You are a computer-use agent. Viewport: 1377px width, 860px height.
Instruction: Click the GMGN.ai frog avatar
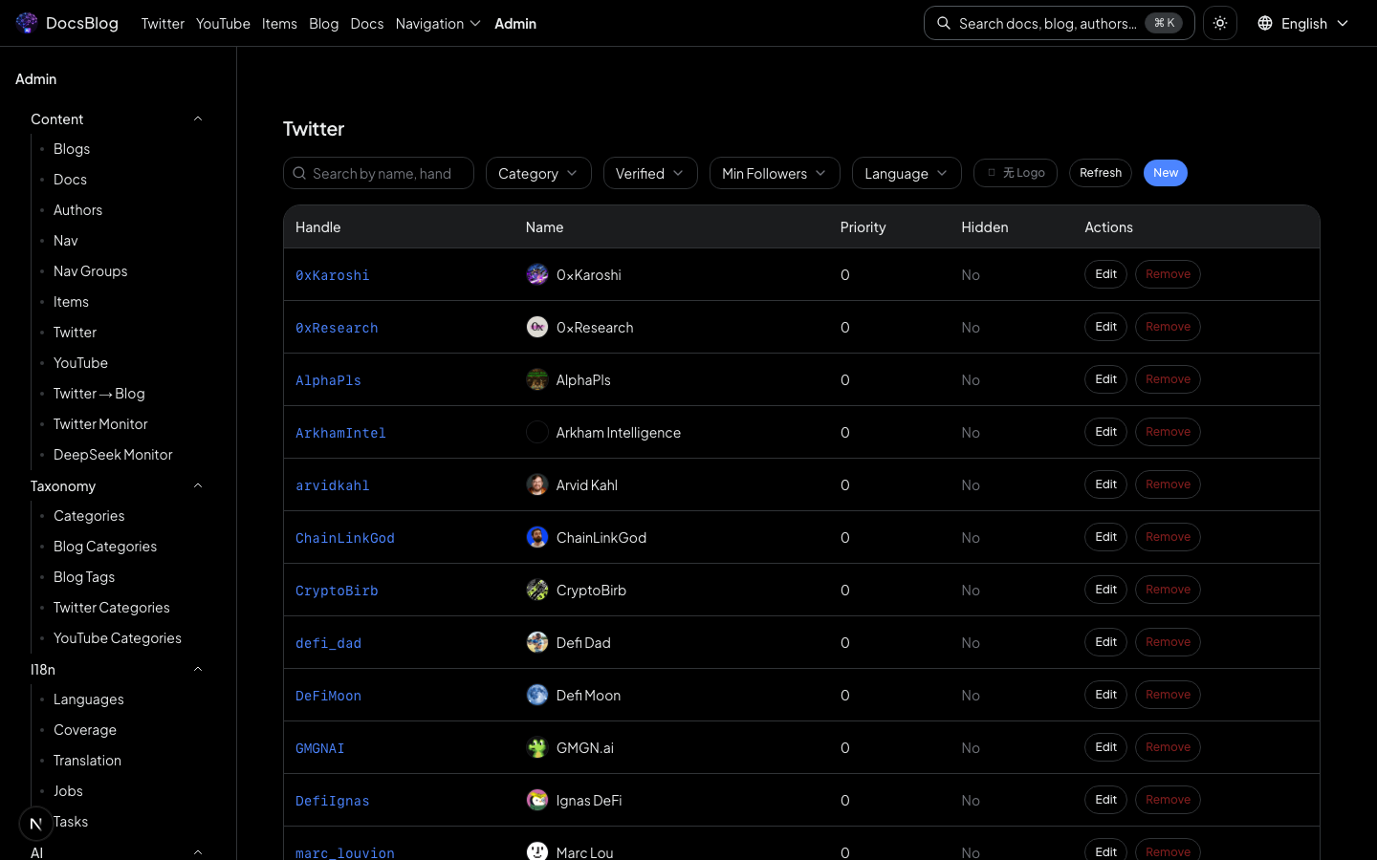pyautogui.click(x=537, y=747)
